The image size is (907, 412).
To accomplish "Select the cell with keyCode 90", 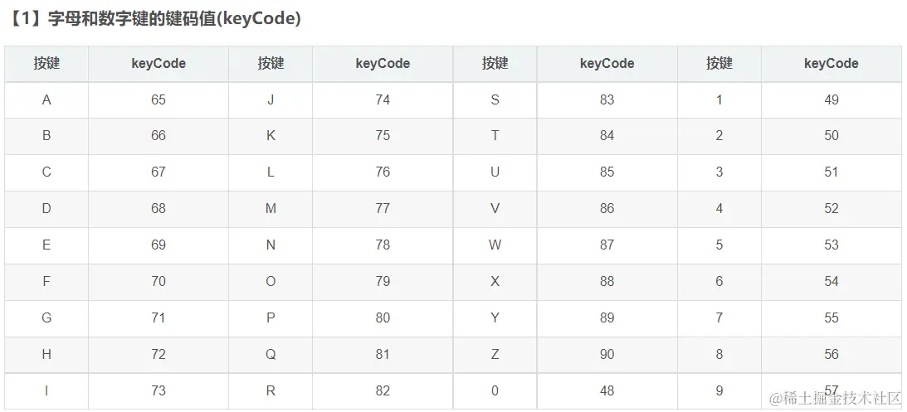I will coord(607,354).
